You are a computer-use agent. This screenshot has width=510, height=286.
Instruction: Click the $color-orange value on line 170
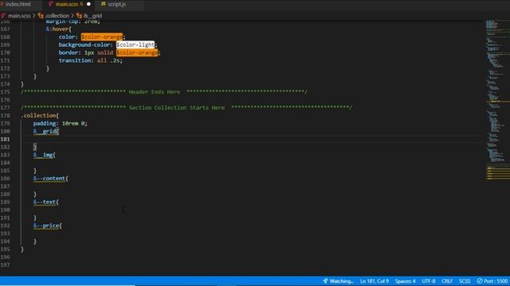pos(137,52)
